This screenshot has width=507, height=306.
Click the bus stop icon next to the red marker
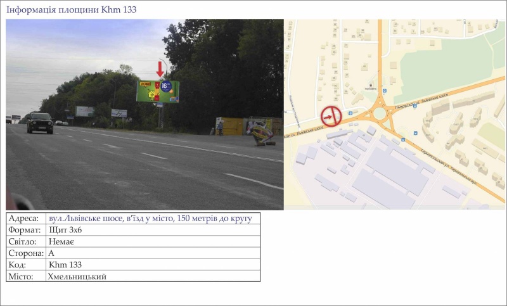[x=350, y=113]
